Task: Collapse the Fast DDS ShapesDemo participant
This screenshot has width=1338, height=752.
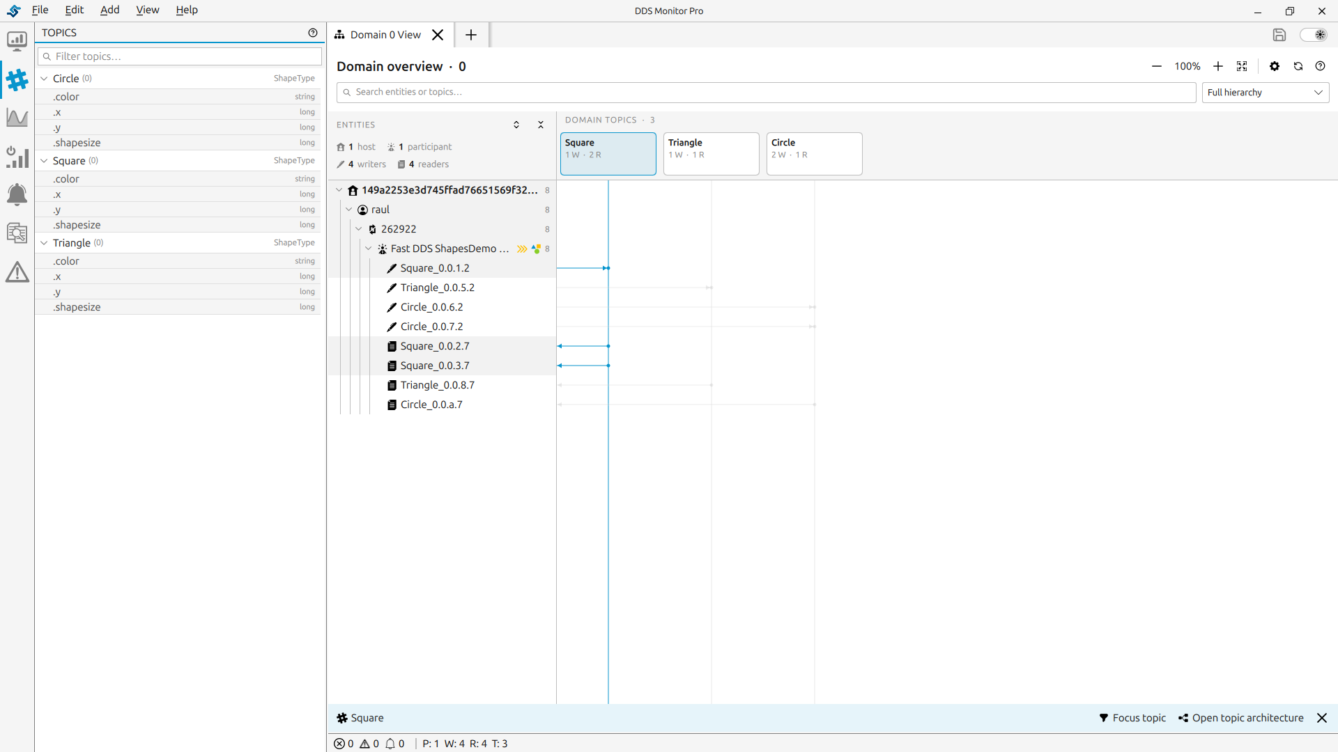Action: pyautogui.click(x=369, y=249)
